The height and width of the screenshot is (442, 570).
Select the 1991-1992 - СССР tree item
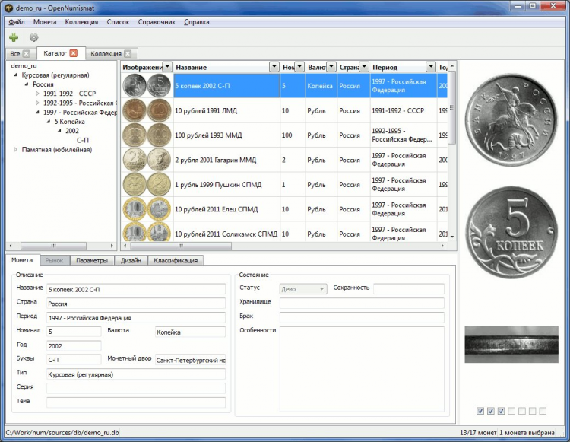click(69, 93)
